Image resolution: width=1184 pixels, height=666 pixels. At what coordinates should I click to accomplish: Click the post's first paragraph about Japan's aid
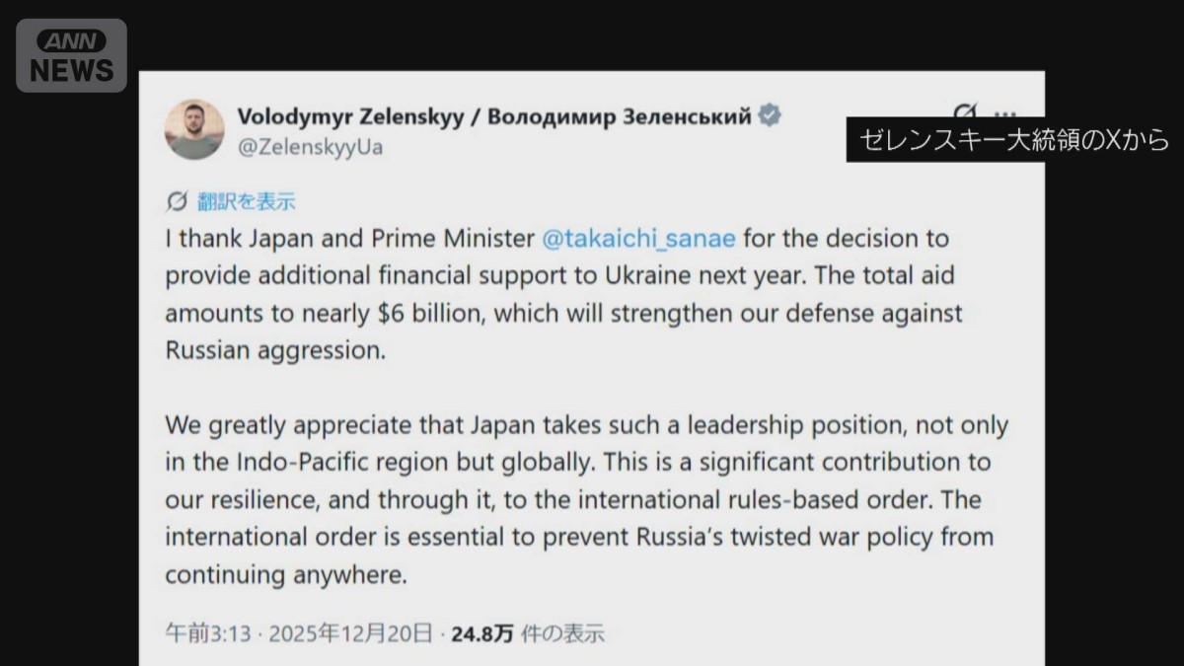pyautogui.click(x=562, y=294)
